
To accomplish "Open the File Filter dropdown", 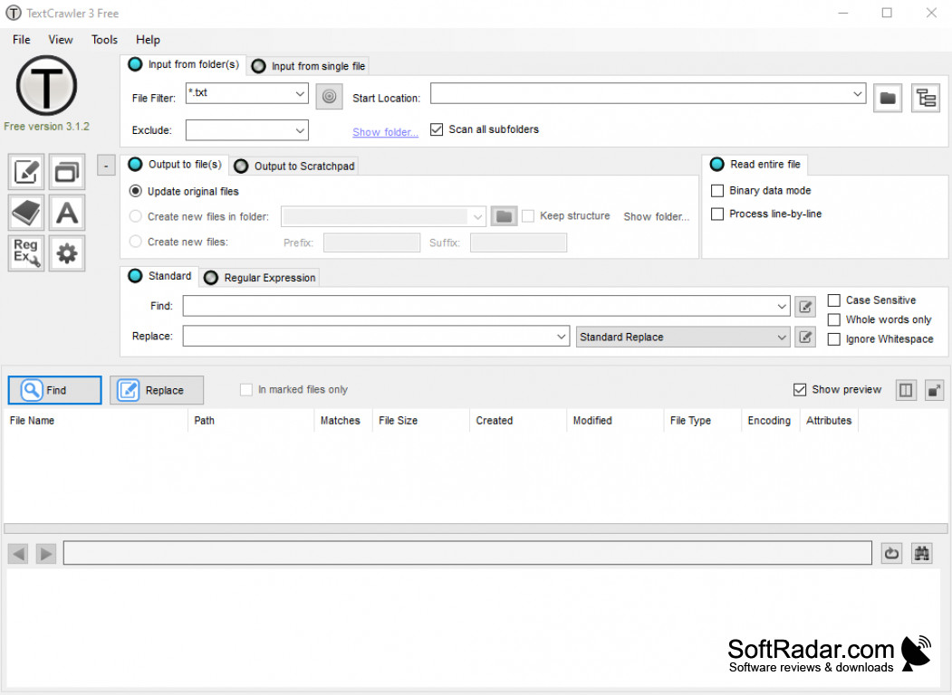I will (300, 94).
